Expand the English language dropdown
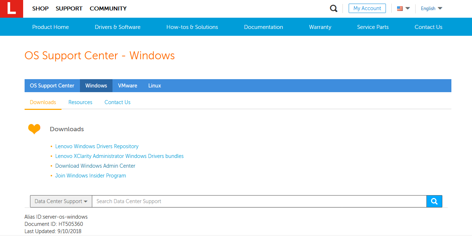 click(431, 8)
